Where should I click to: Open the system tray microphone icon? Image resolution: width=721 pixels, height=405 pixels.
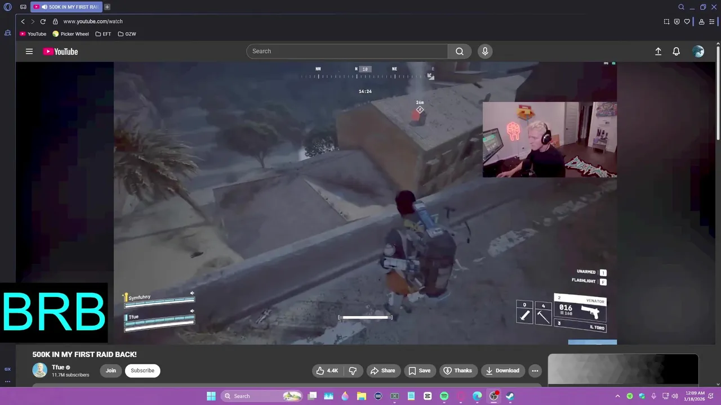pos(653,396)
